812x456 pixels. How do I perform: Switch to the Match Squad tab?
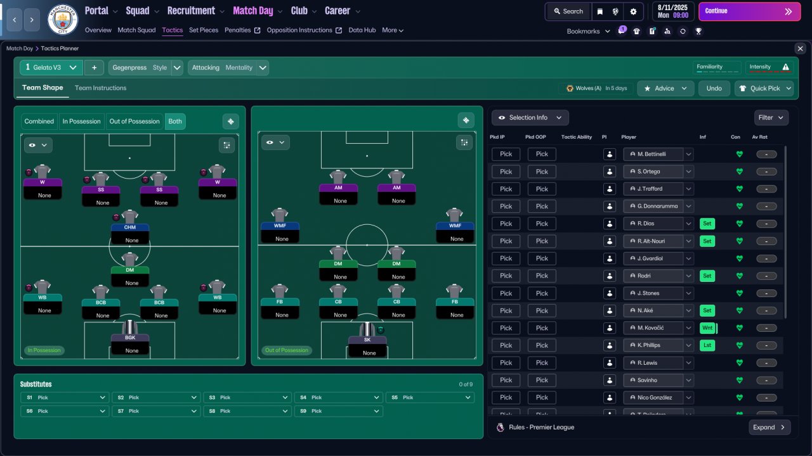(136, 30)
